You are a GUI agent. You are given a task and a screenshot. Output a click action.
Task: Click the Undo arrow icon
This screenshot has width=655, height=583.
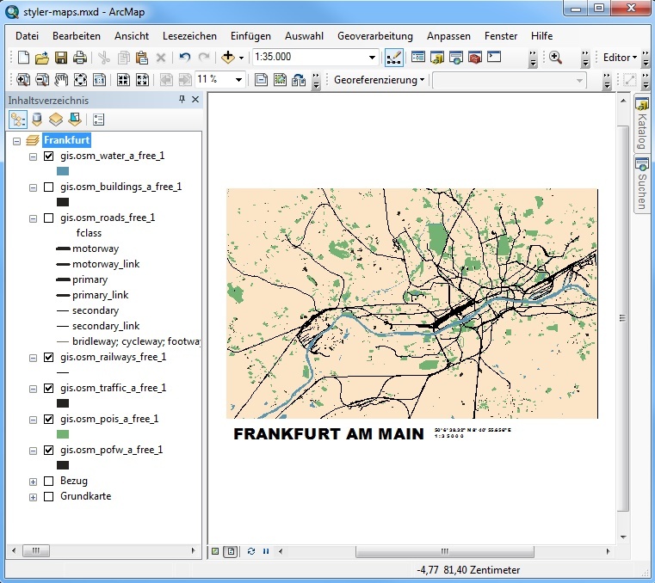(184, 58)
